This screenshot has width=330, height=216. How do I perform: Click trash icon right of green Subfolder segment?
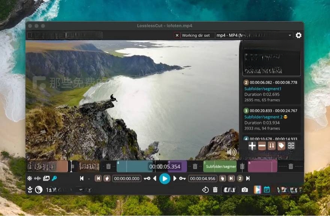click(242, 166)
